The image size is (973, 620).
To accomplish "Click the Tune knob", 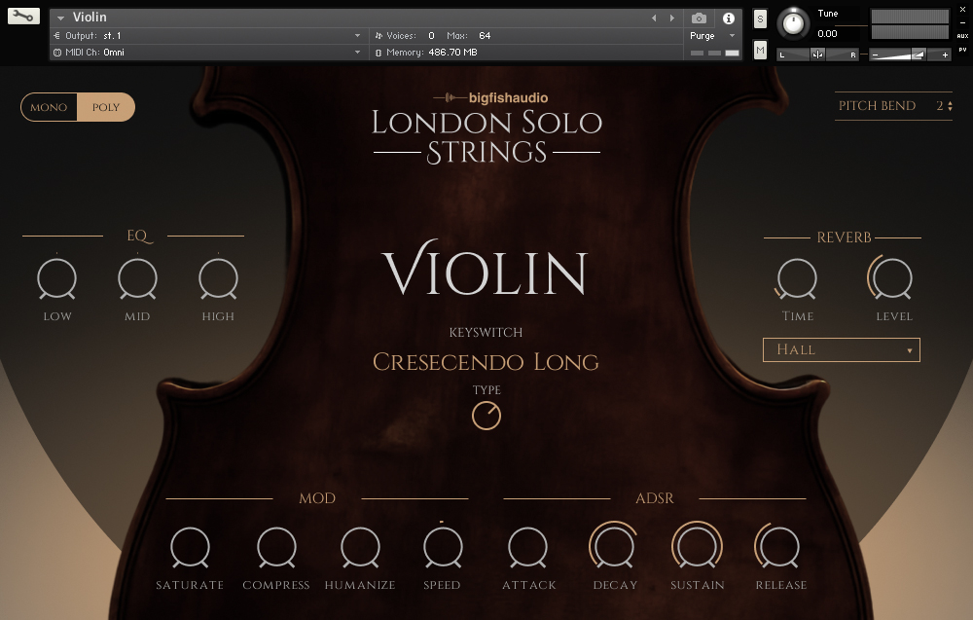I will tap(793, 23).
